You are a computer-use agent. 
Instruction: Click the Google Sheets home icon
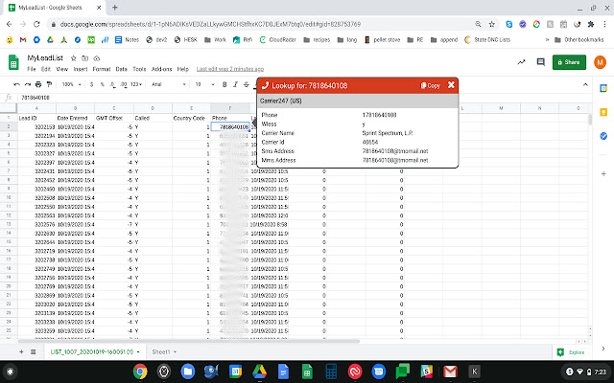[14, 63]
